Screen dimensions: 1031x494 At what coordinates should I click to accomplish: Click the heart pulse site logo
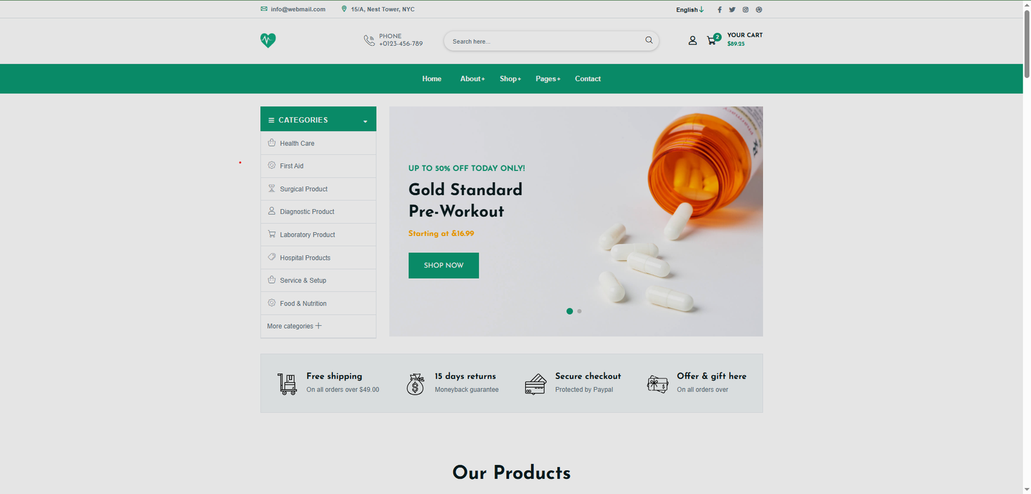point(268,41)
